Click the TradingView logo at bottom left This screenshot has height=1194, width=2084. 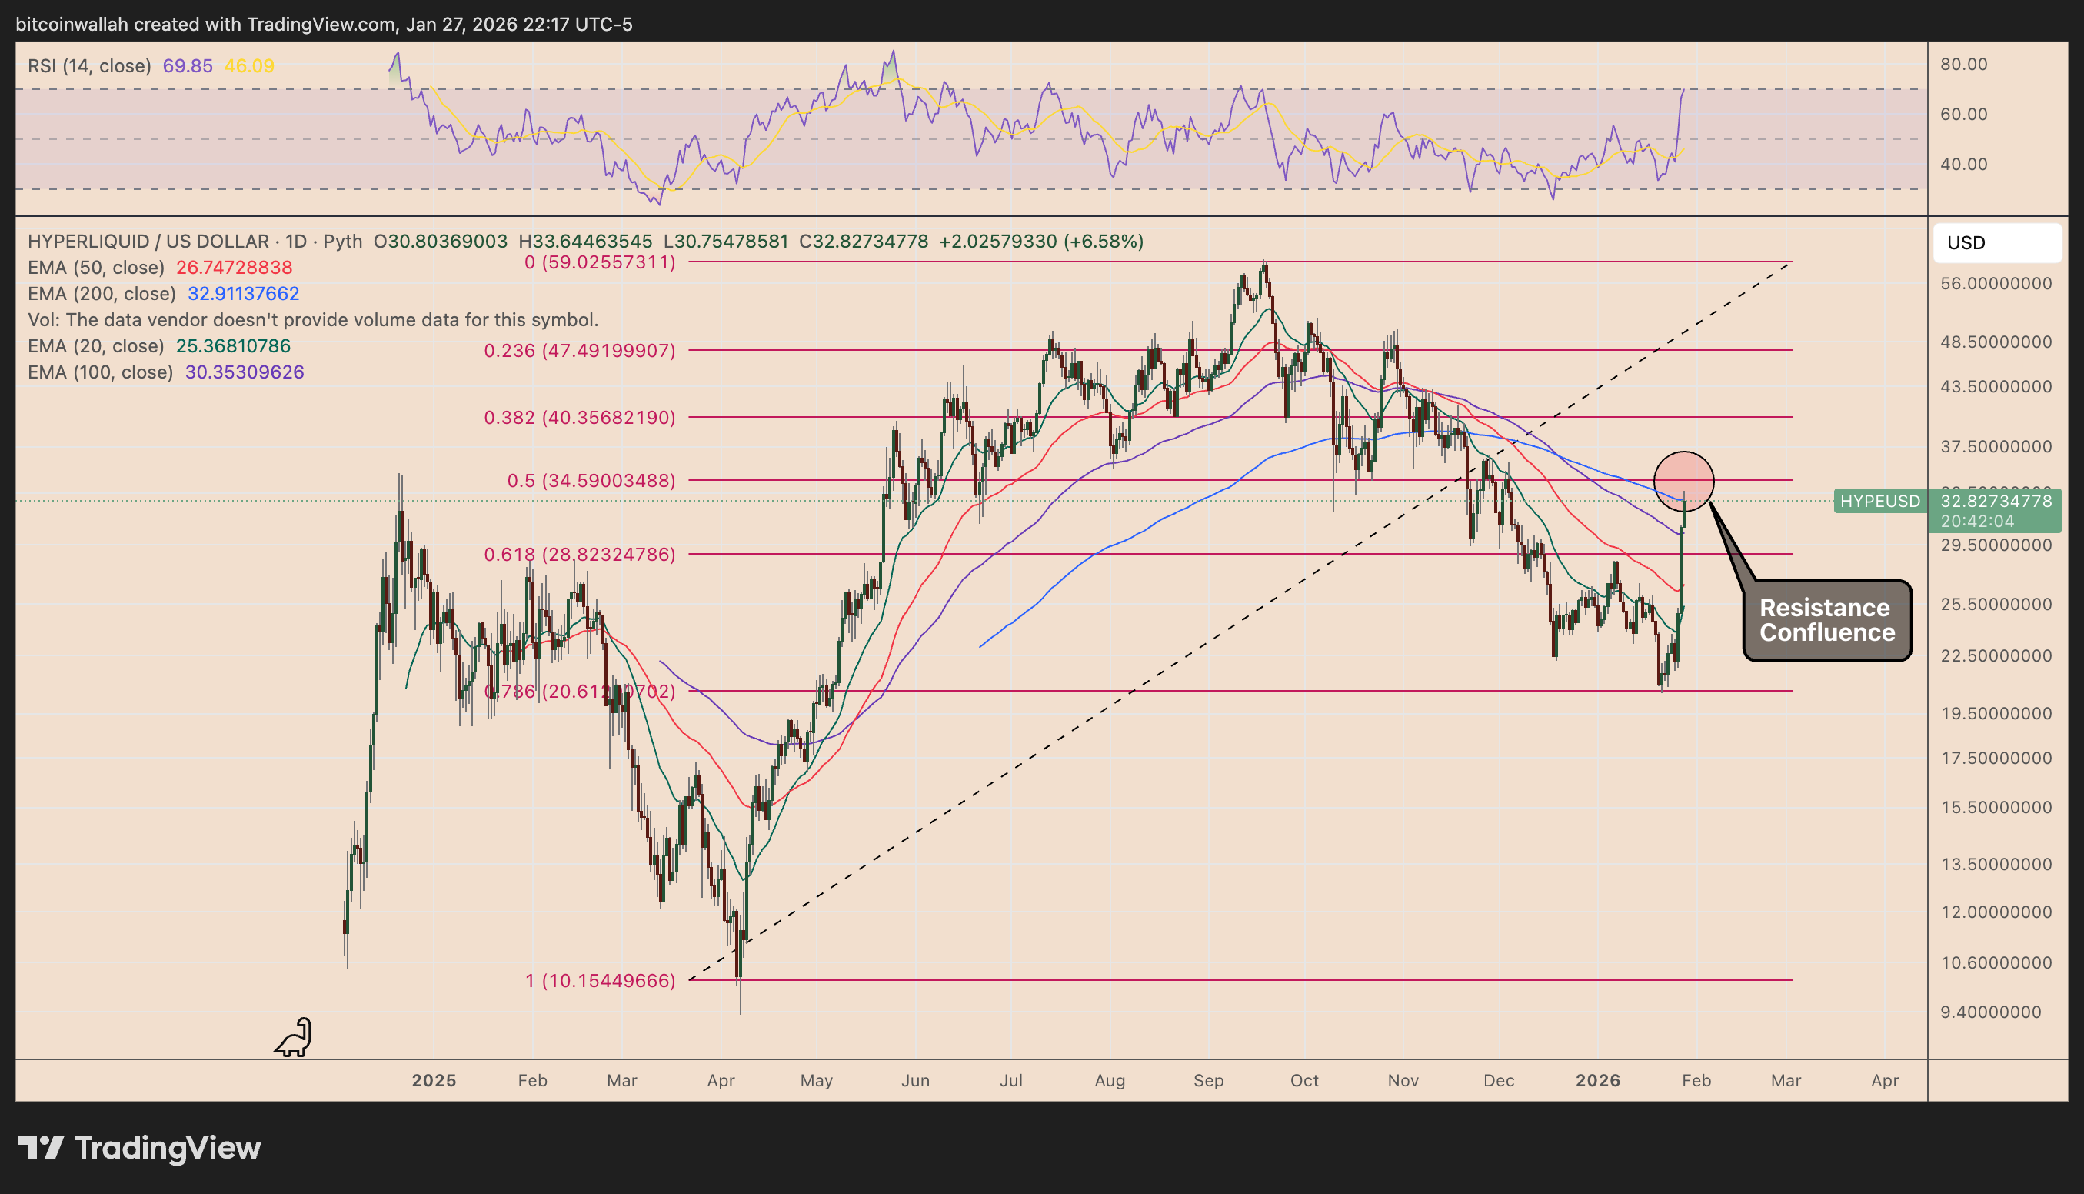tap(139, 1147)
